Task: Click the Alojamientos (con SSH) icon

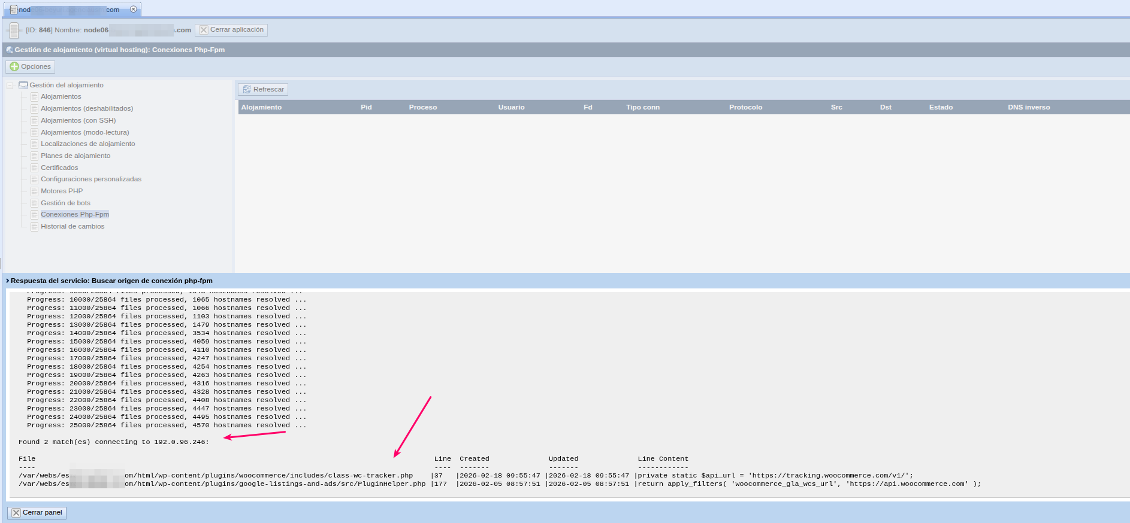Action: [x=35, y=121]
